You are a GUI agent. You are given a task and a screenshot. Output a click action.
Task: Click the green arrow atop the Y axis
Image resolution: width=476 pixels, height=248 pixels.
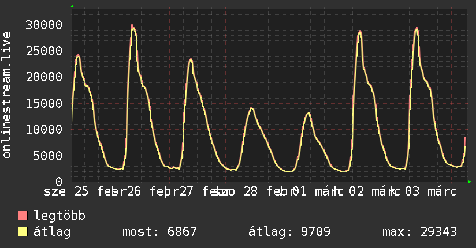pyautogui.click(x=72, y=6)
